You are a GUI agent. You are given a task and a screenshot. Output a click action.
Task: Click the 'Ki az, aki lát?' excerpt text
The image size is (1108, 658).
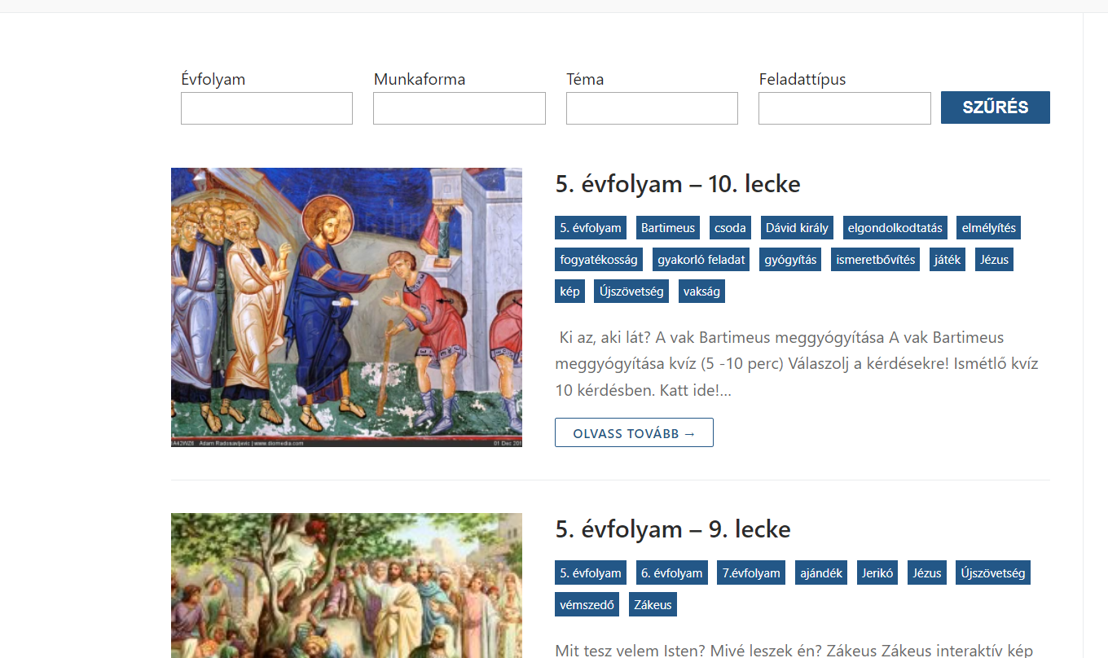tap(797, 363)
